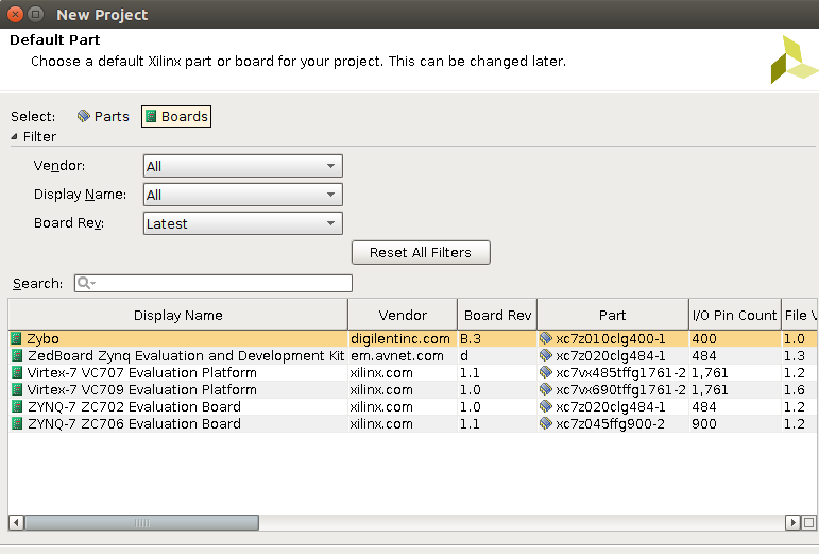This screenshot has height=554, width=819.
Task: Click ZedBoard Zynq board icon
Action: (17, 356)
